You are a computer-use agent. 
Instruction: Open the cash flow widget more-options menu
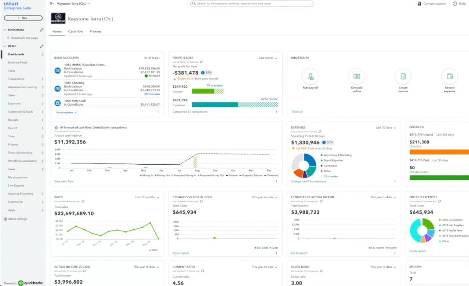(276, 181)
